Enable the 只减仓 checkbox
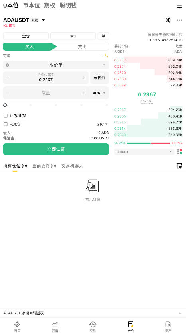 pos(6,124)
